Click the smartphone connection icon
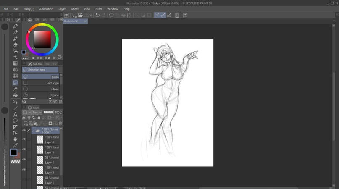 177,15
